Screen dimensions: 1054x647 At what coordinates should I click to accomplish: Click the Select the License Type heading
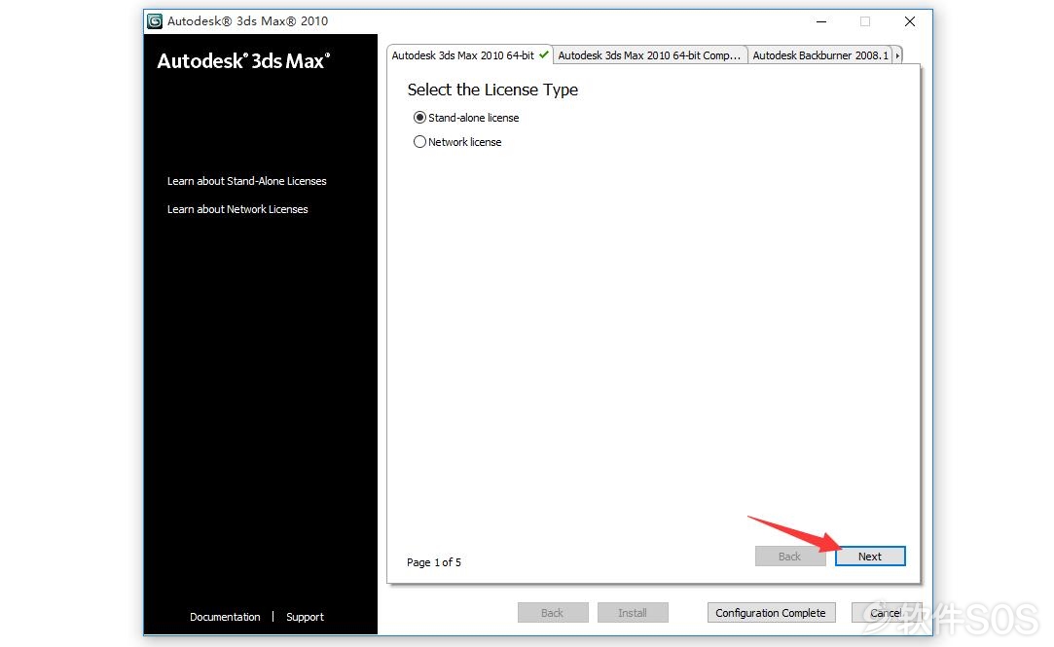[x=492, y=90]
